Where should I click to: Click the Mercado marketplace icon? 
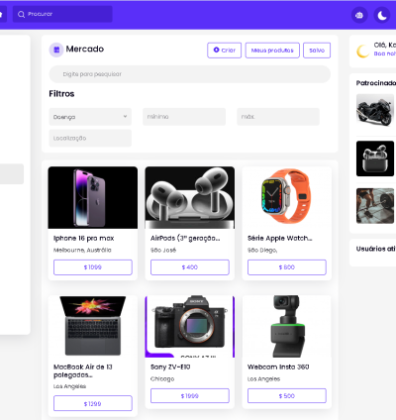56,50
